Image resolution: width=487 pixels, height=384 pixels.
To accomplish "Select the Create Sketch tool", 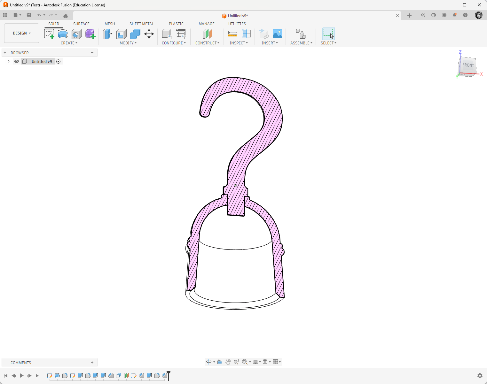I will (49, 34).
